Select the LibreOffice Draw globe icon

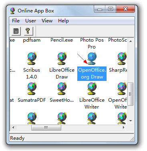[x=62, y=58]
